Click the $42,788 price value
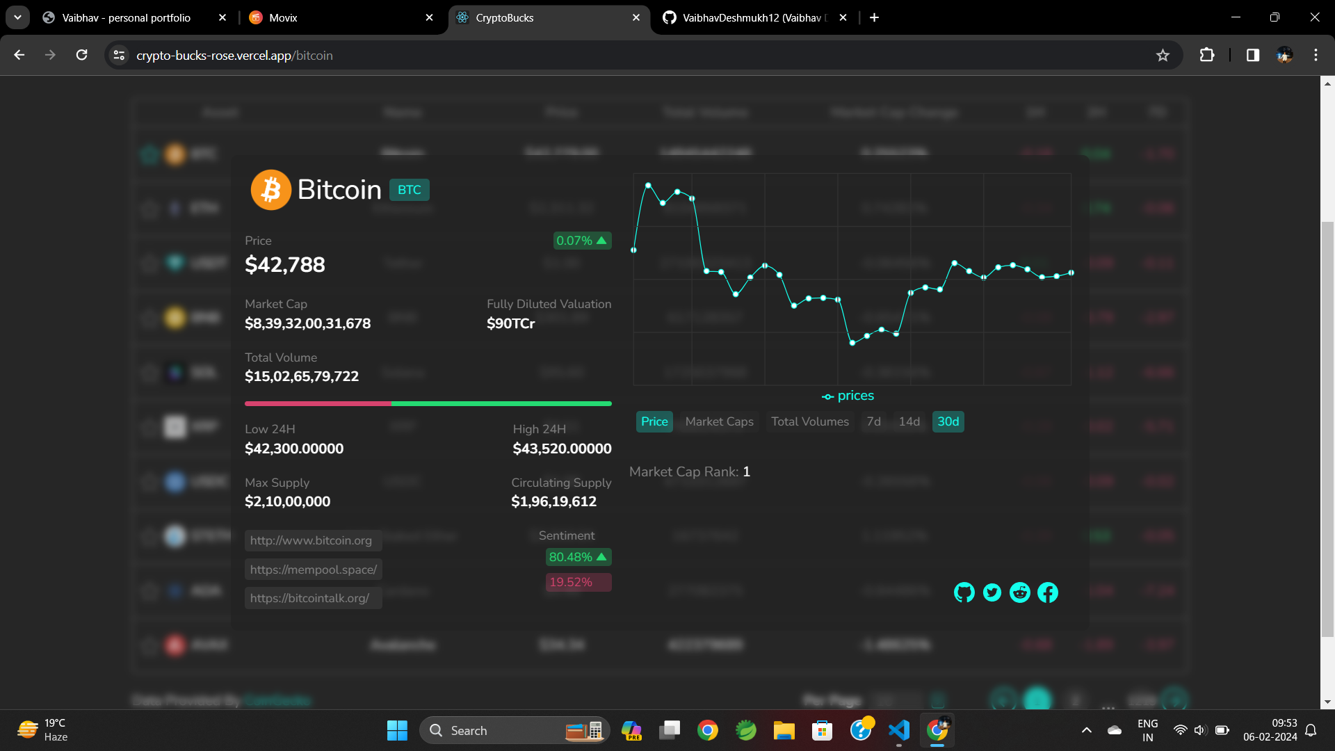 285,265
